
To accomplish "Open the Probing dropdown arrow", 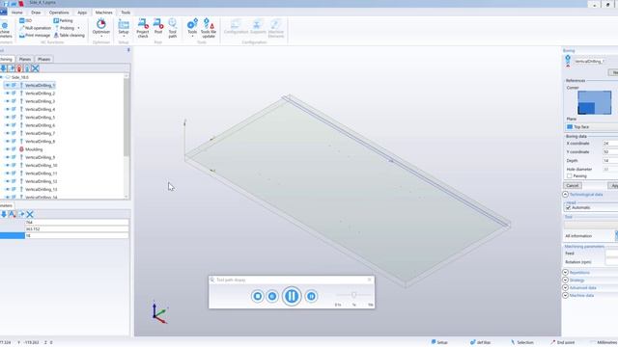I will pyautogui.click(x=78, y=28).
